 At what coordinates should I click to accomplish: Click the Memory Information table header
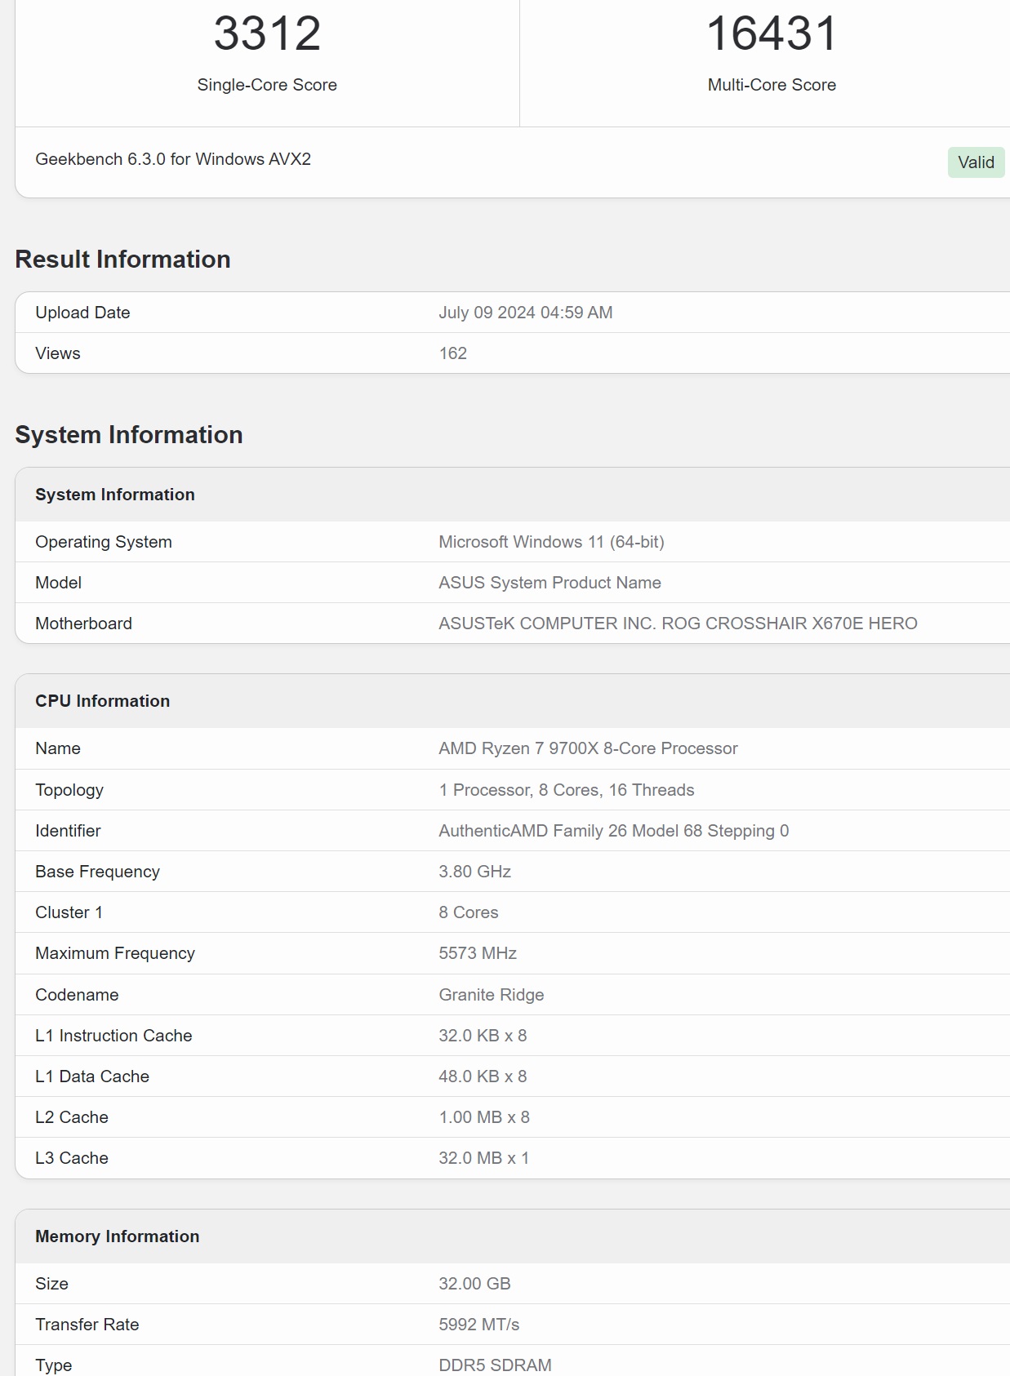click(117, 1236)
